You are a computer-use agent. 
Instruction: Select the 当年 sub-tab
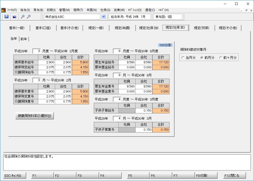click(14, 38)
